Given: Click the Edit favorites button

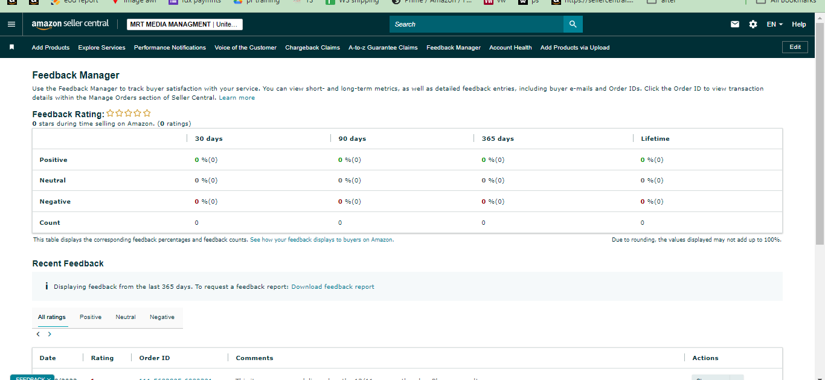Looking at the screenshot, I should click(x=795, y=47).
